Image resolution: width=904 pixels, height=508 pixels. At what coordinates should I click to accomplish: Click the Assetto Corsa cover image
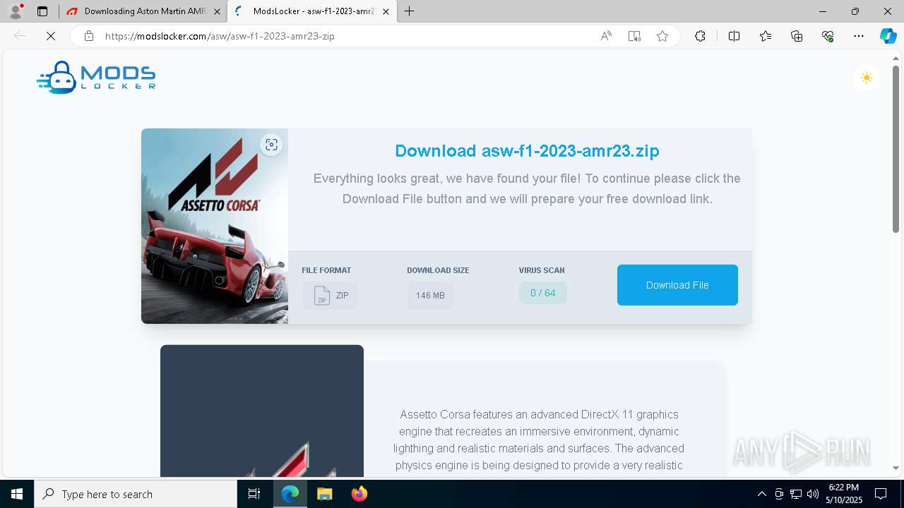click(215, 226)
